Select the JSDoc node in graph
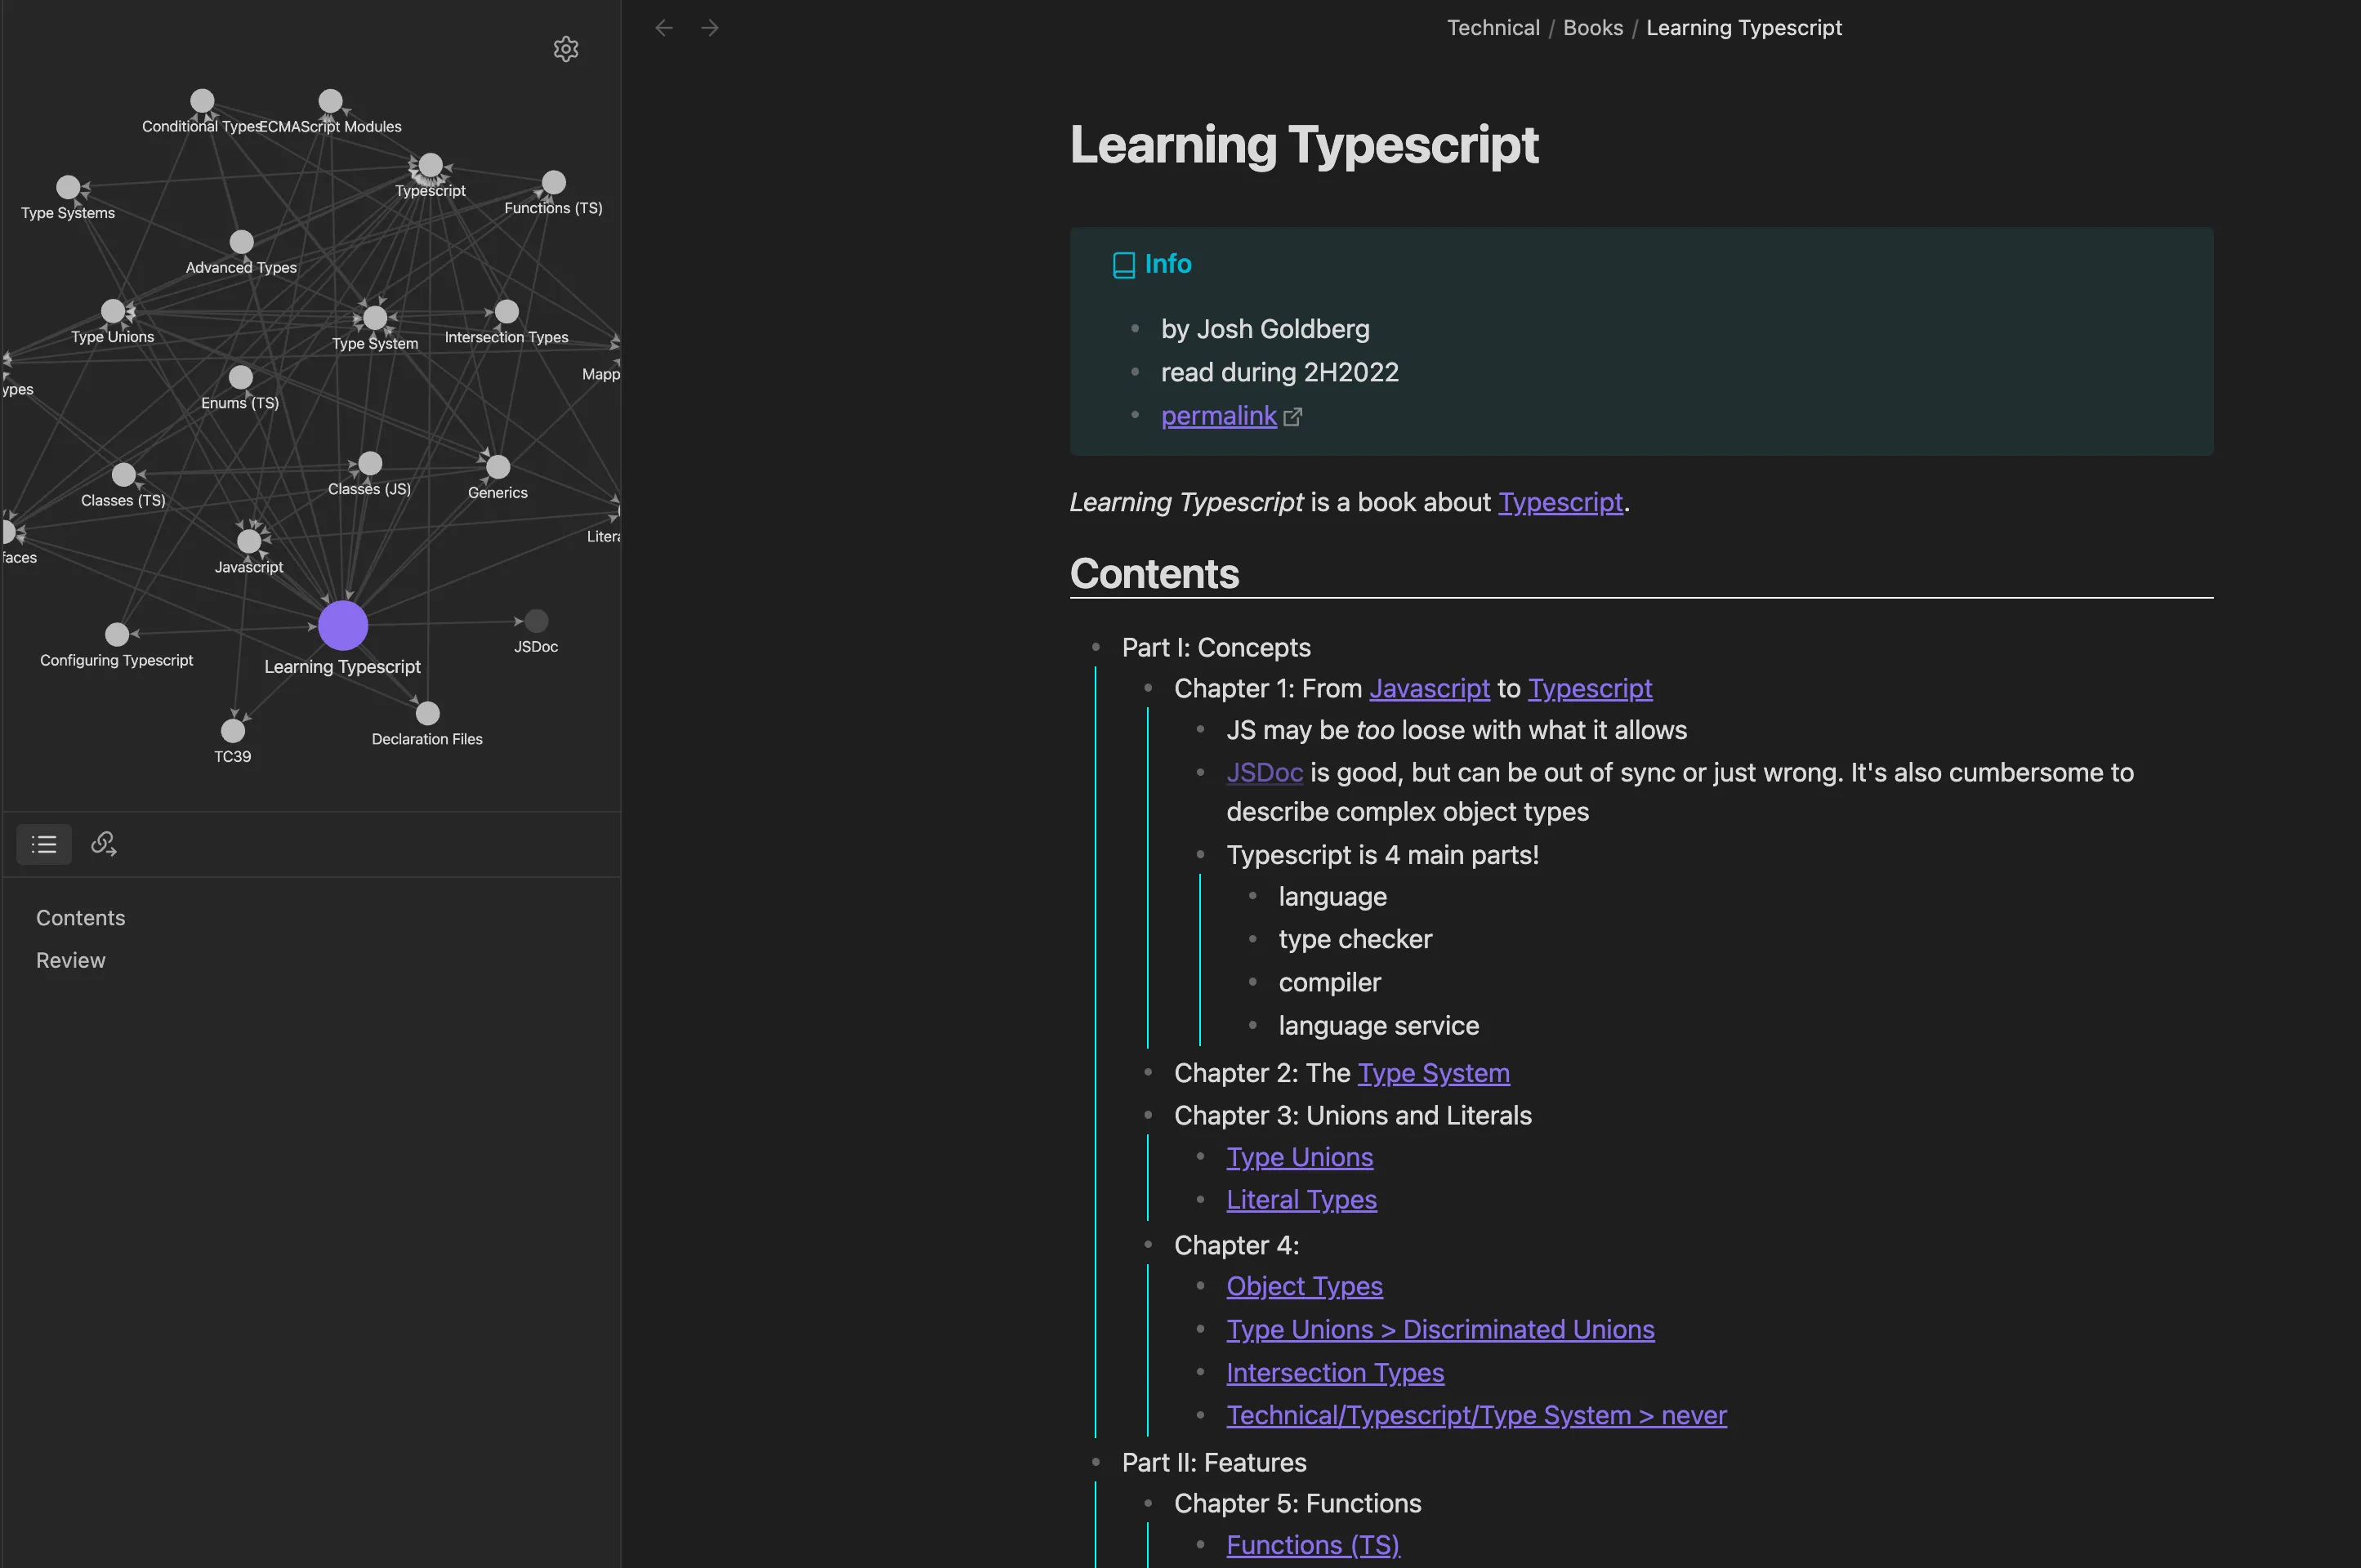This screenshot has height=1568, width=2361. [536, 621]
